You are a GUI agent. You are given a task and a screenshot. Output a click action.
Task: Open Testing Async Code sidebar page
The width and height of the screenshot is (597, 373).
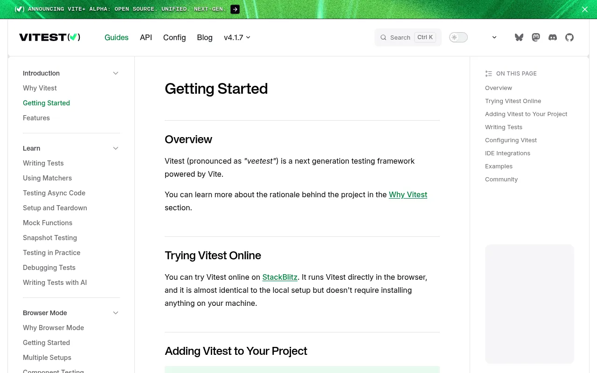click(x=54, y=193)
